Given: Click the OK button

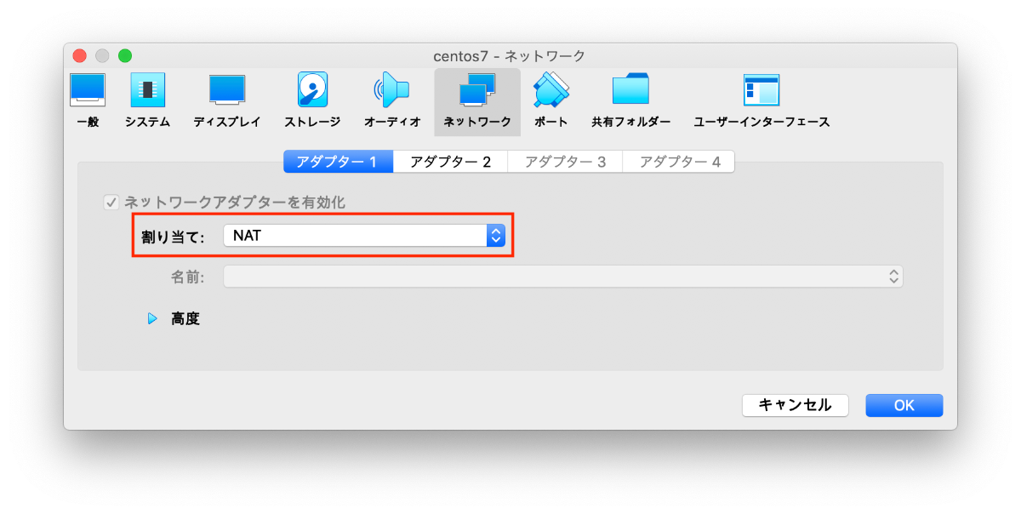Looking at the screenshot, I should pyautogui.click(x=904, y=405).
